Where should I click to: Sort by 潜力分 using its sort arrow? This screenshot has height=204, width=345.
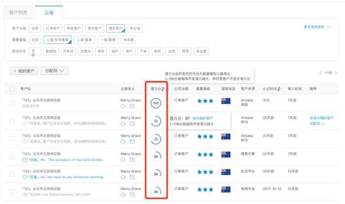163,89
